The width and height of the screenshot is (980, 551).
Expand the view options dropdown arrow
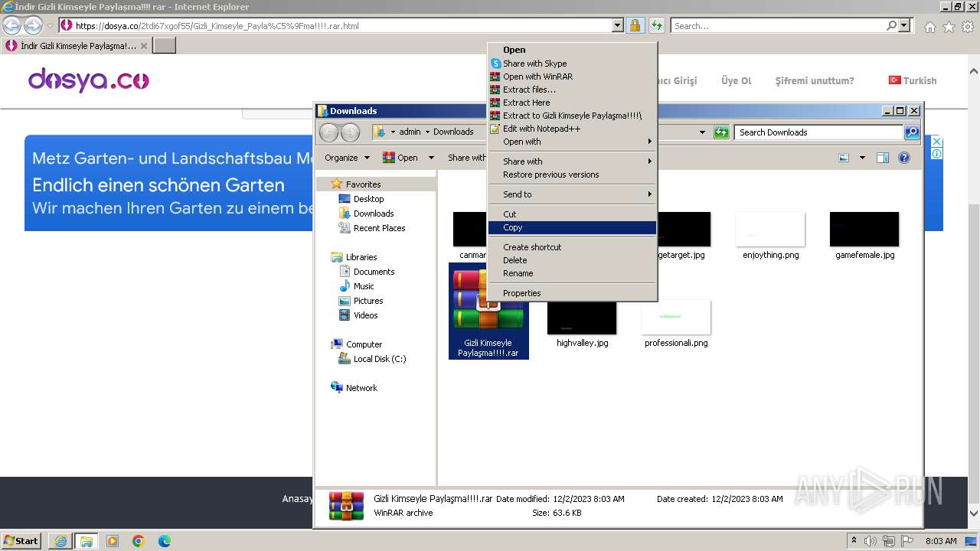coord(862,158)
